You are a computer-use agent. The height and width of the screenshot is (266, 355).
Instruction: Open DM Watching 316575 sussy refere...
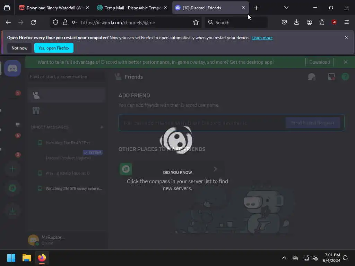point(67,188)
